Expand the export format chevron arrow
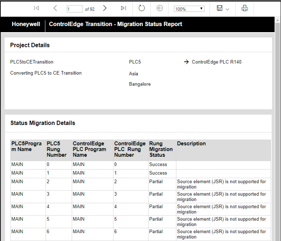The height and width of the screenshot is (241, 281). (x=228, y=9)
